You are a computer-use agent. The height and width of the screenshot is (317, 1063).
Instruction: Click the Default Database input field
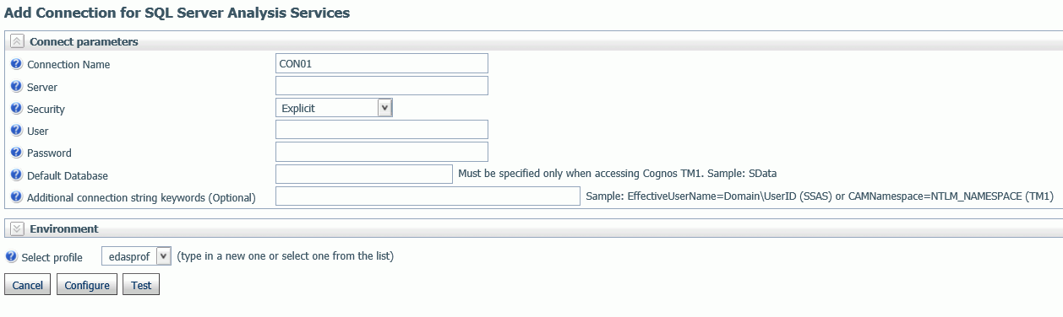[364, 174]
